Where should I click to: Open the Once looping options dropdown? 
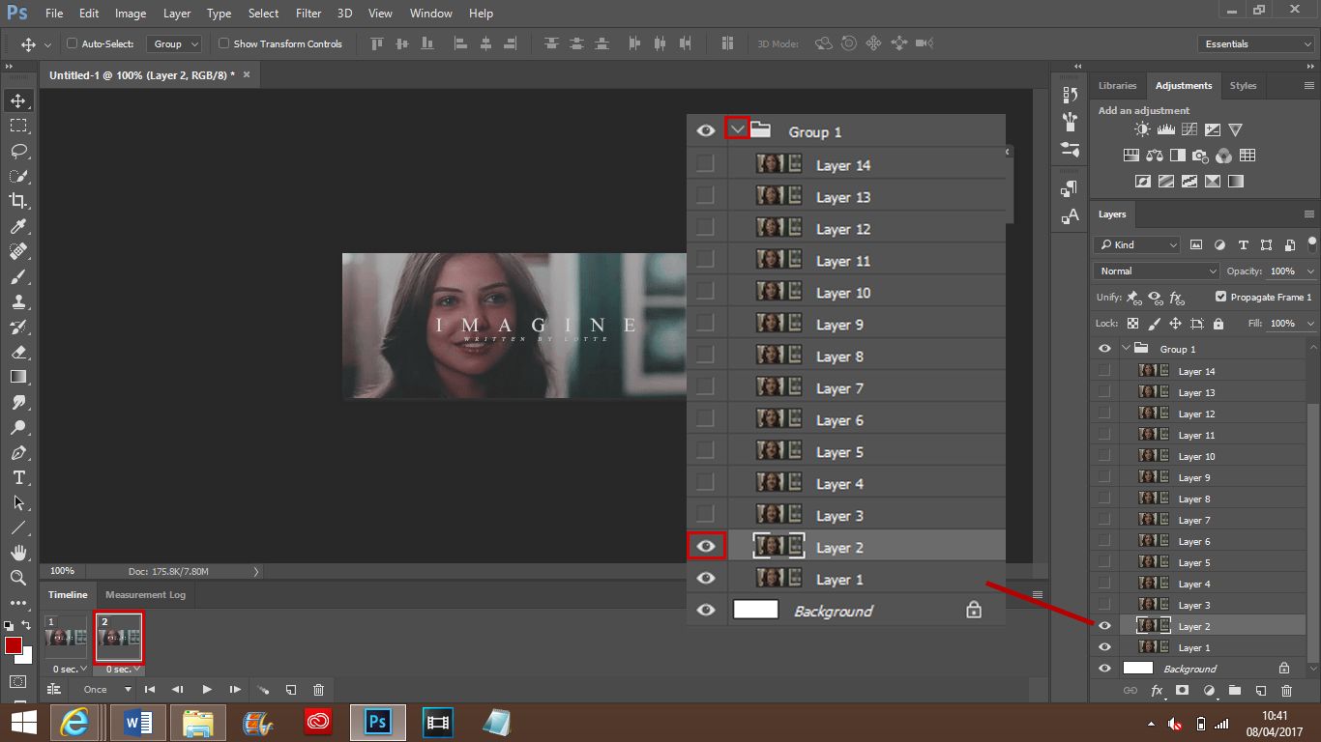click(107, 690)
